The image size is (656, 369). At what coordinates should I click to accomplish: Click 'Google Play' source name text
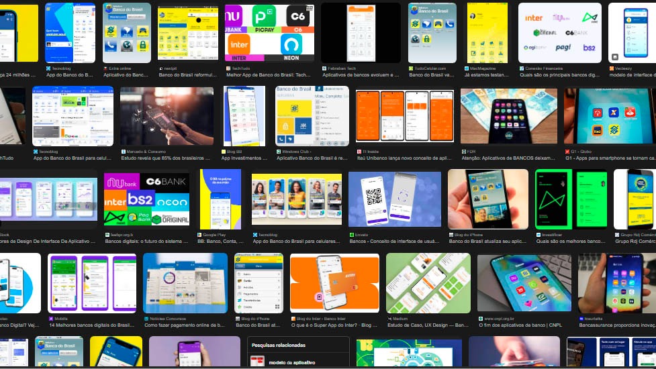tap(214, 235)
